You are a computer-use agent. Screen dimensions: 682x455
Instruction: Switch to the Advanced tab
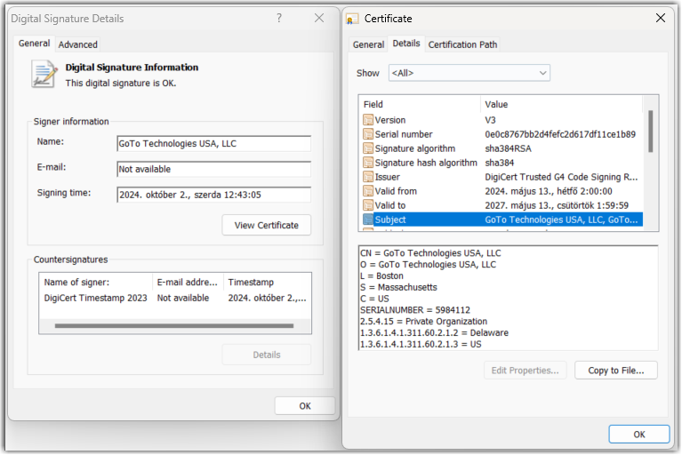(x=78, y=44)
